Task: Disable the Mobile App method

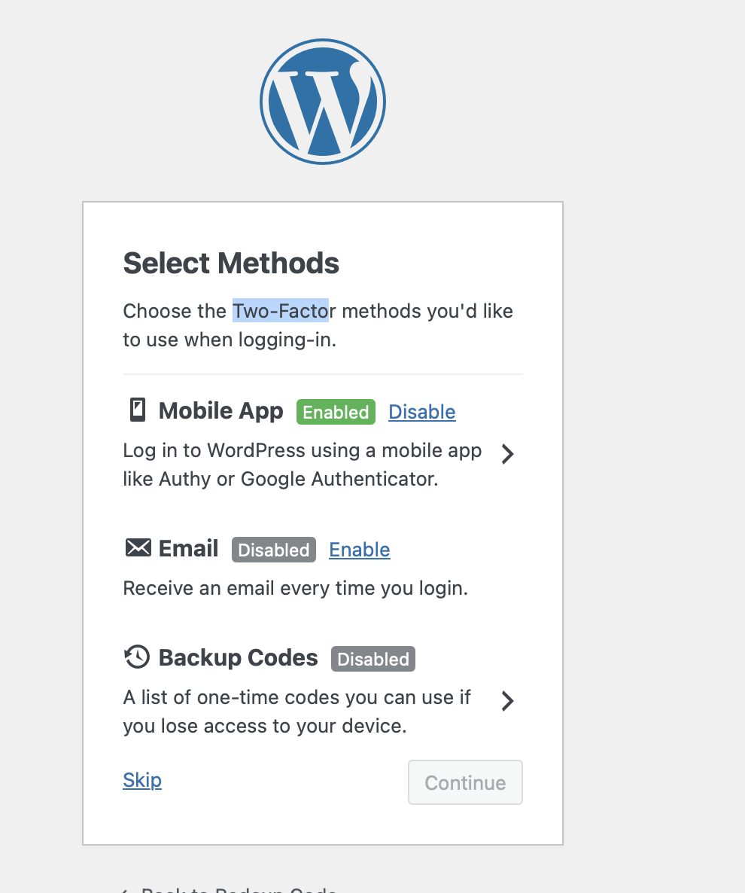Action: pyautogui.click(x=421, y=412)
